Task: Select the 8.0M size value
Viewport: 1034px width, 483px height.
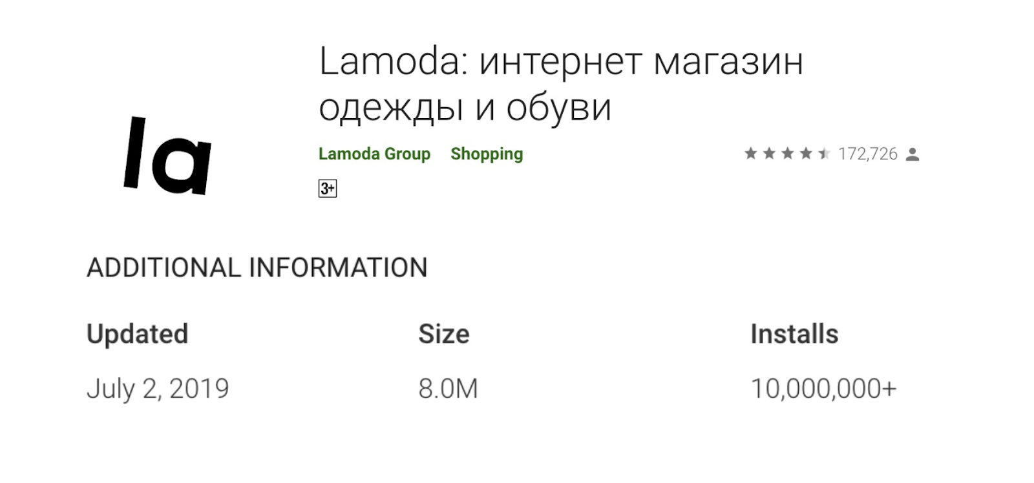Action: 448,389
